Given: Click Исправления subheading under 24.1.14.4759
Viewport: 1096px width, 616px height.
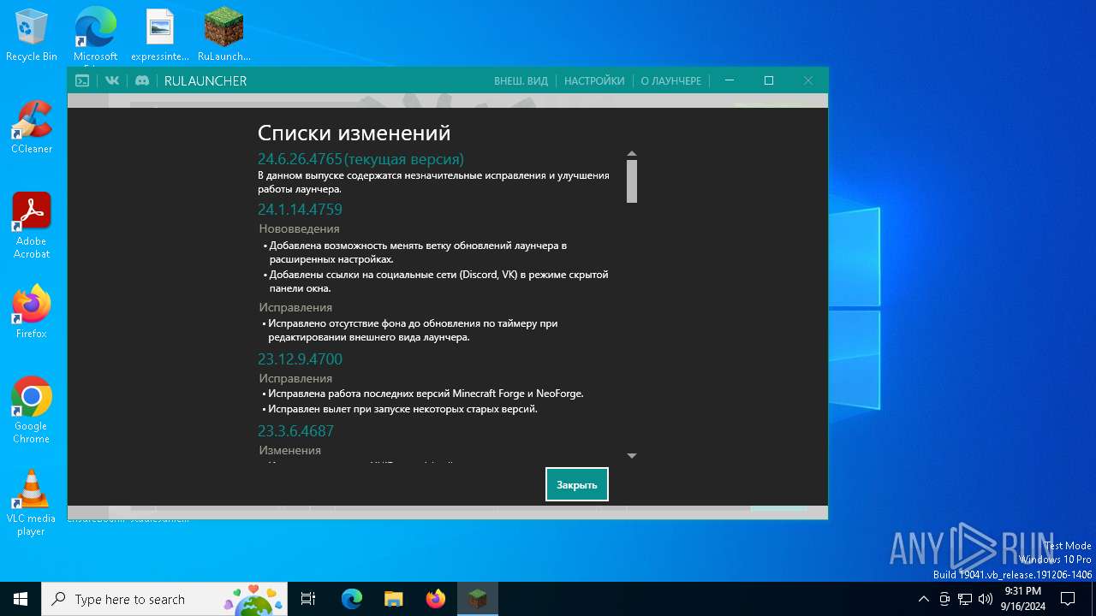Looking at the screenshot, I should coord(295,308).
